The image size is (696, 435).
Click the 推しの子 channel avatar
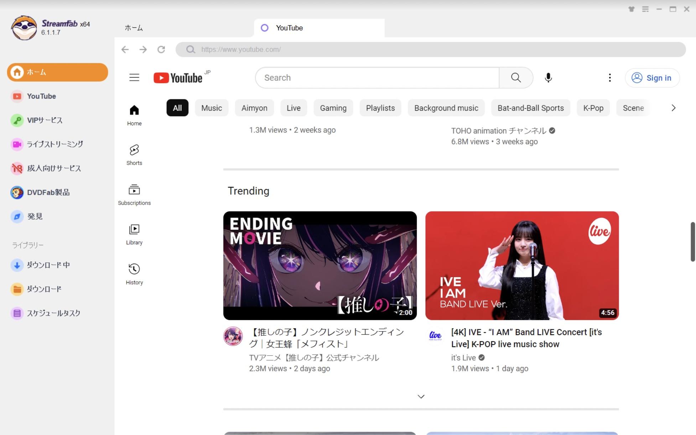(x=233, y=336)
